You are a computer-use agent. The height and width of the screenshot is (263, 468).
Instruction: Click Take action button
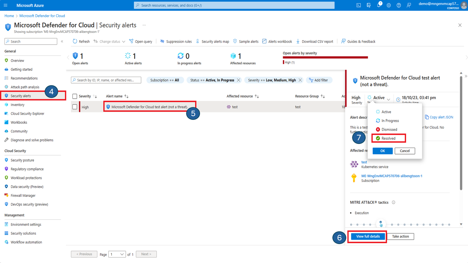[x=400, y=236]
